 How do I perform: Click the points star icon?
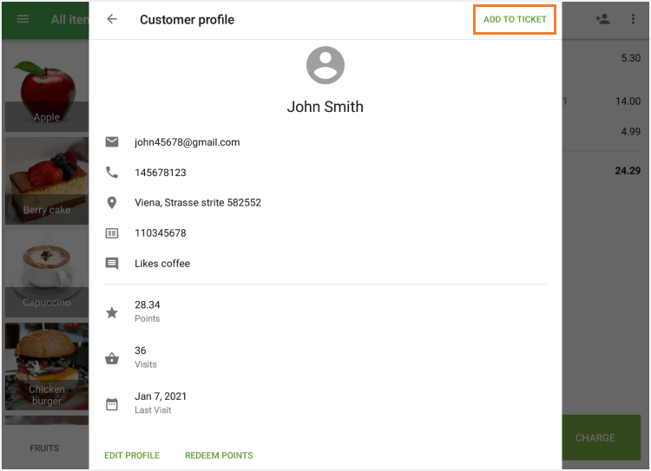click(112, 312)
